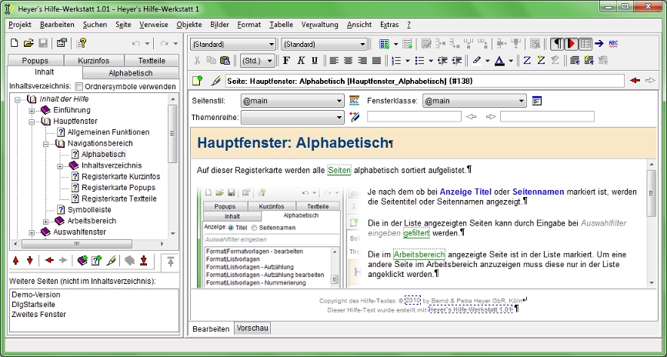
Task: Switch to the Kurzinfos tab
Action: [94, 61]
